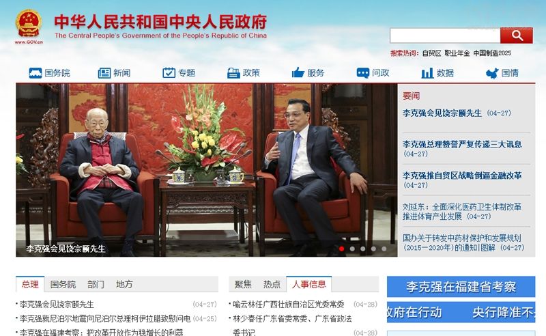Select the 专题 calendar icon

pos(169,72)
